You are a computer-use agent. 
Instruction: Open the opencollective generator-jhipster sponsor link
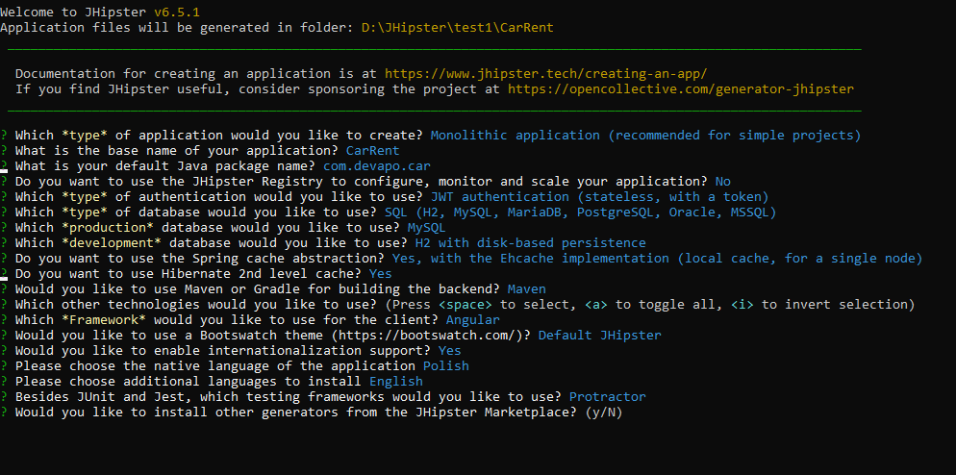click(680, 89)
